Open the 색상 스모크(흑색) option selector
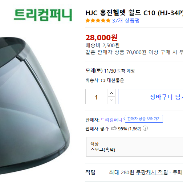 click(135, 147)
